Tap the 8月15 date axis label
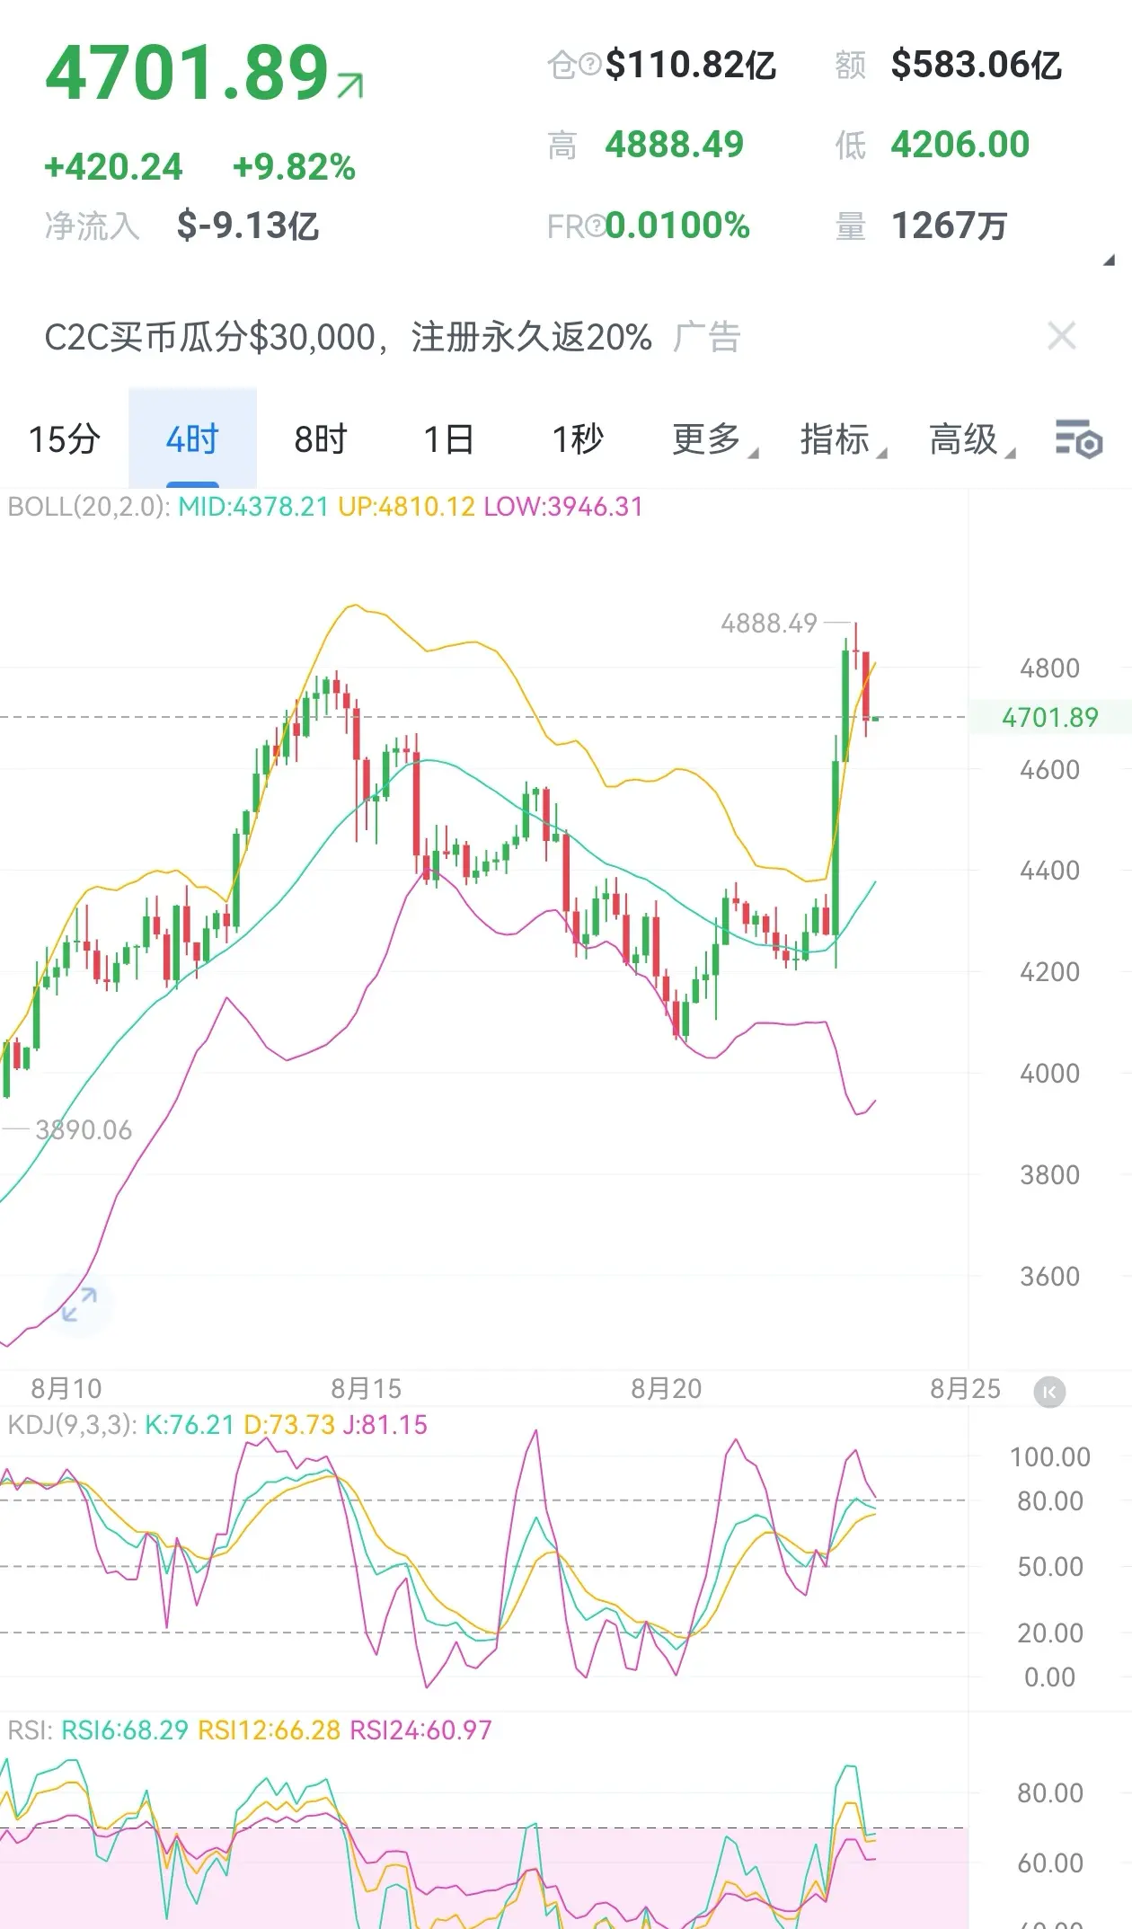1132x1929 pixels. pos(367,1389)
